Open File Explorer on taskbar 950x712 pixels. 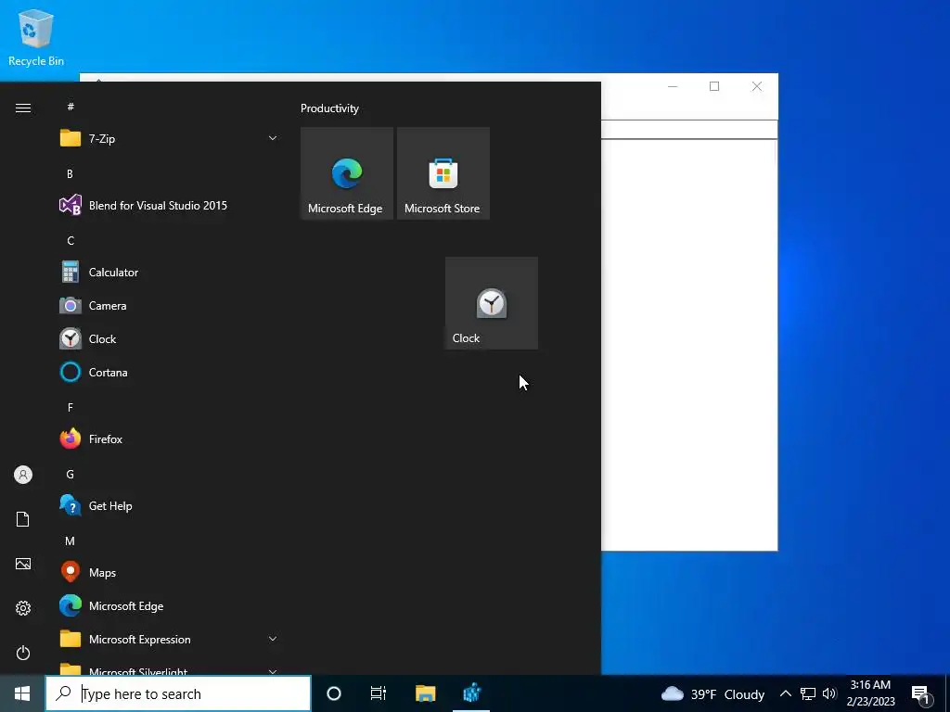(425, 693)
